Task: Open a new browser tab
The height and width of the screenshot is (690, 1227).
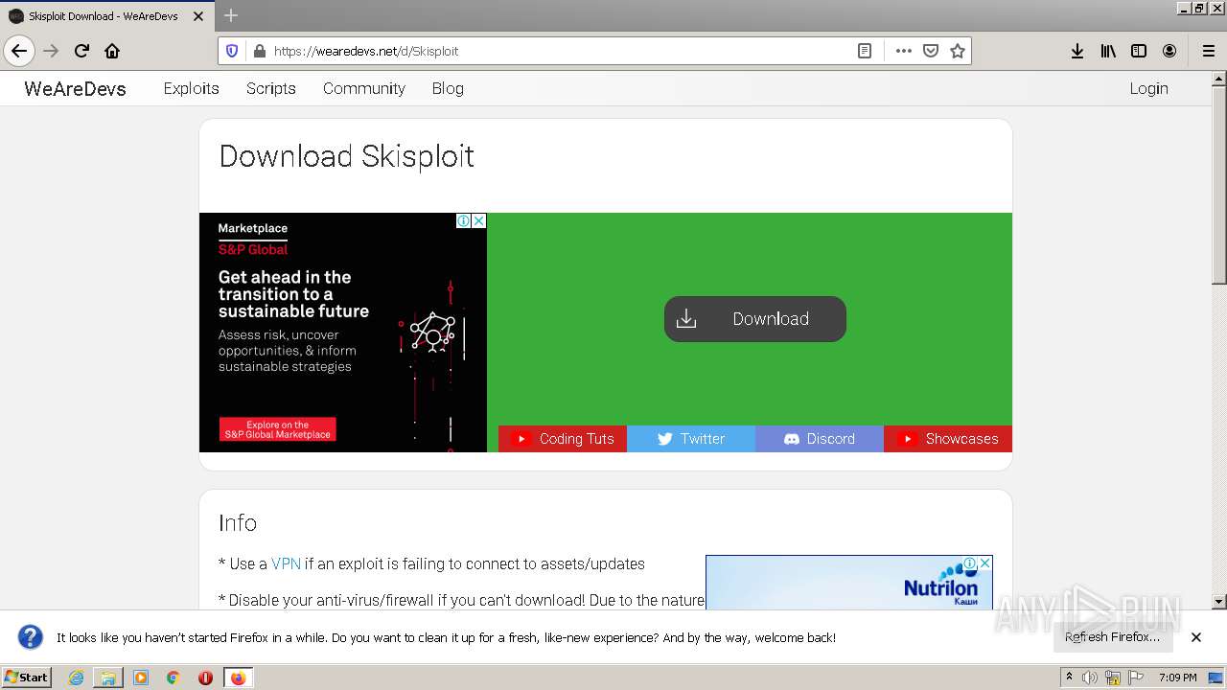Action: [230, 15]
